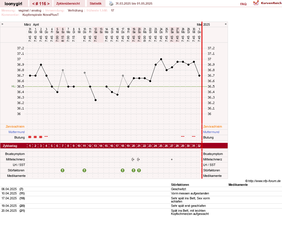Click the Störfaktoren warning icon on day 18

(x=123, y=171)
